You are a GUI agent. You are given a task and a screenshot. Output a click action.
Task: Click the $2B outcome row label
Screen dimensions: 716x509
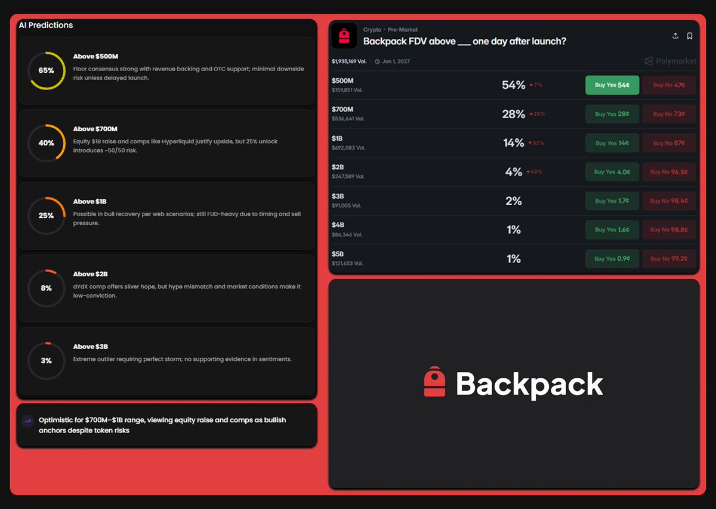point(338,168)
